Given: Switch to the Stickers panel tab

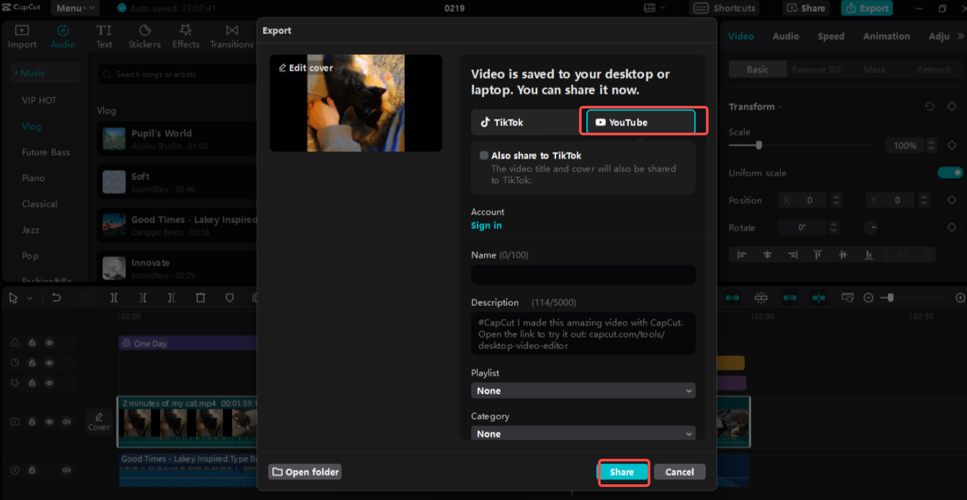Looking at the screenshot, I should (145, 37).
